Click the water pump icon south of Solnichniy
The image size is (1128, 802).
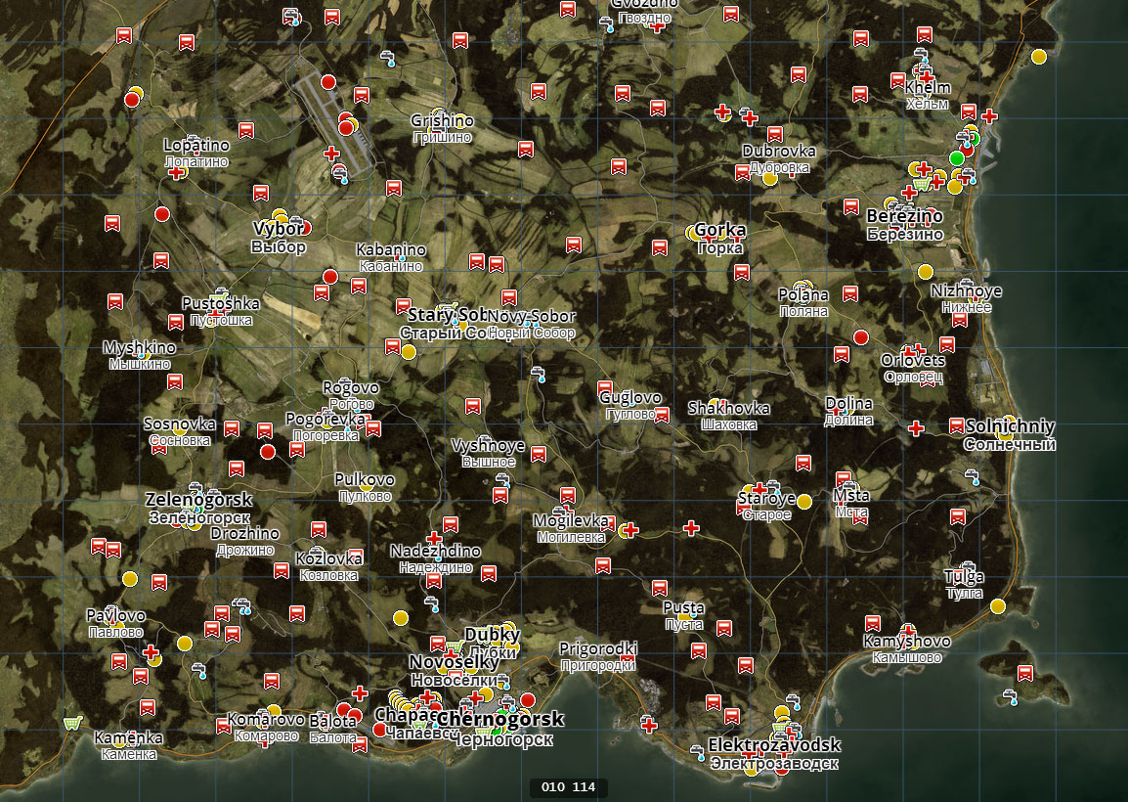click(972, 476)
